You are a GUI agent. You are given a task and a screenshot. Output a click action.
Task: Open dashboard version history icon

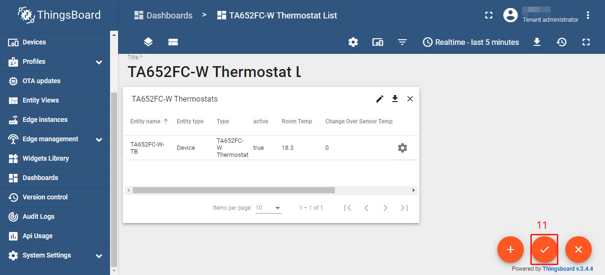562,42
